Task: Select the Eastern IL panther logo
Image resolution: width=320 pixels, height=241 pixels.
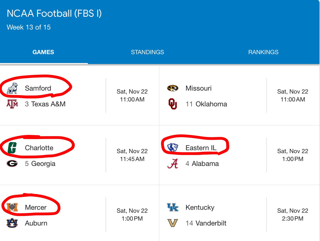Action: [x=173, y=148]
